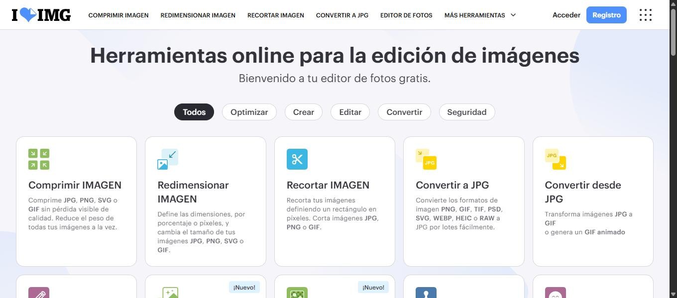Click the blue Registro button
The image size is (677, 298).
[606, 15]
